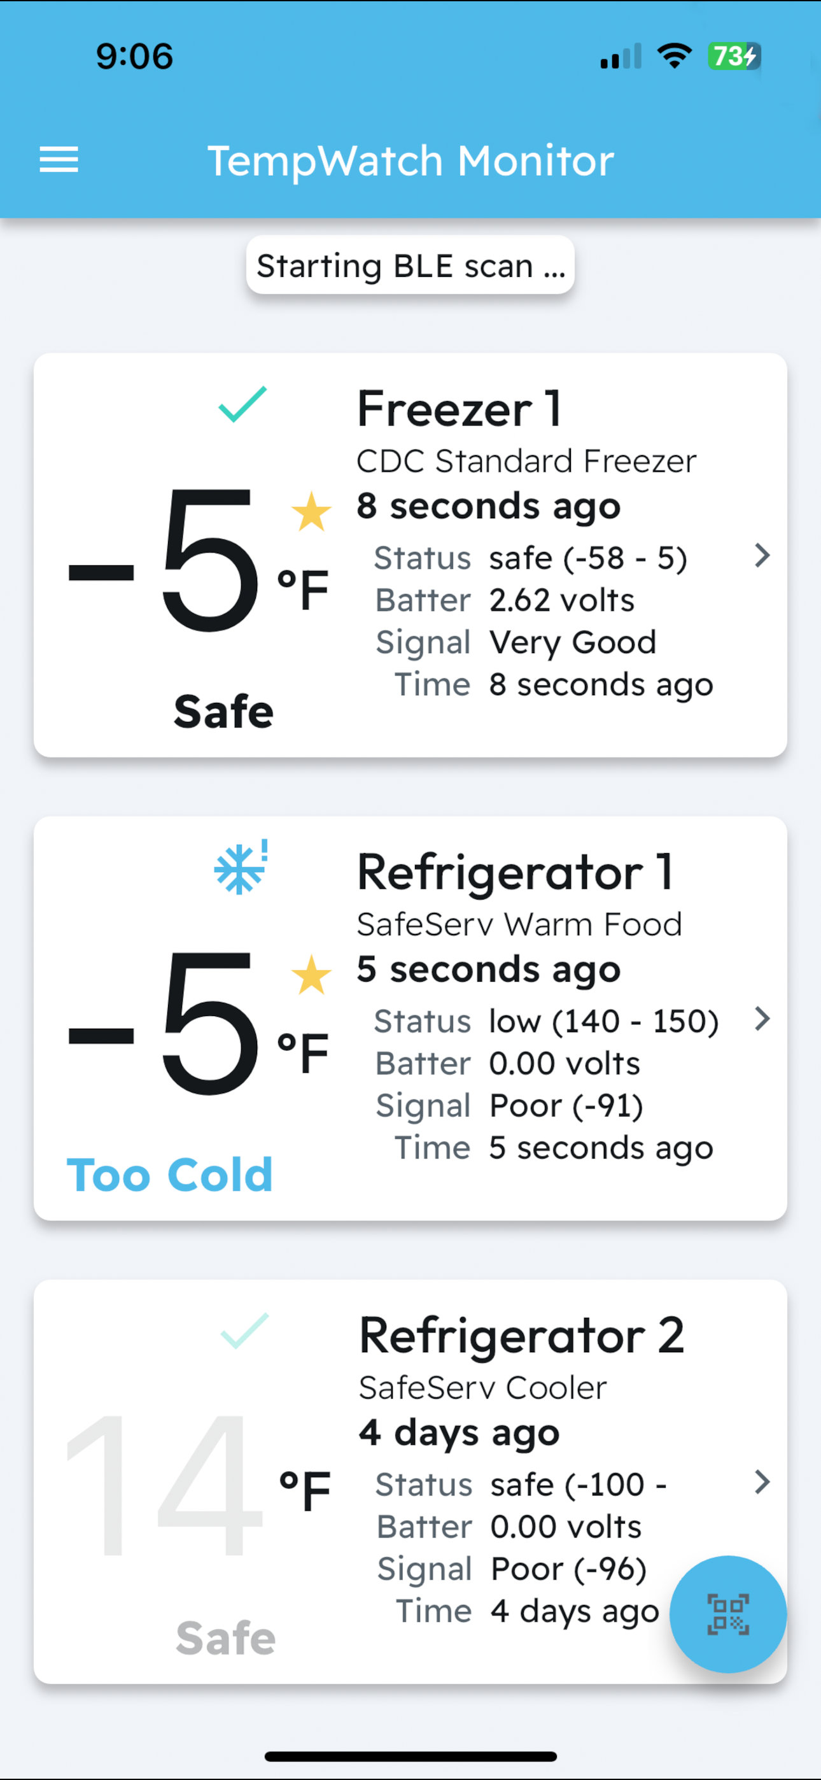Tap the cellular signal bars icon
This screenshot has width=821, height=1780.
coord(621,56)
